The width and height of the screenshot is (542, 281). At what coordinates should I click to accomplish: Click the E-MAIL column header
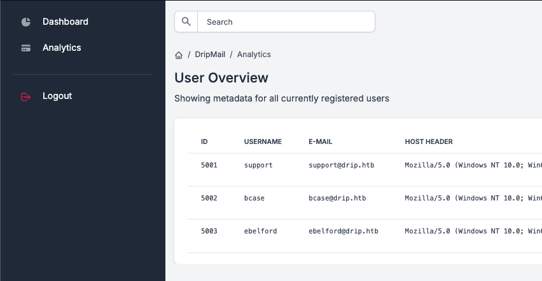click(321, 141)
